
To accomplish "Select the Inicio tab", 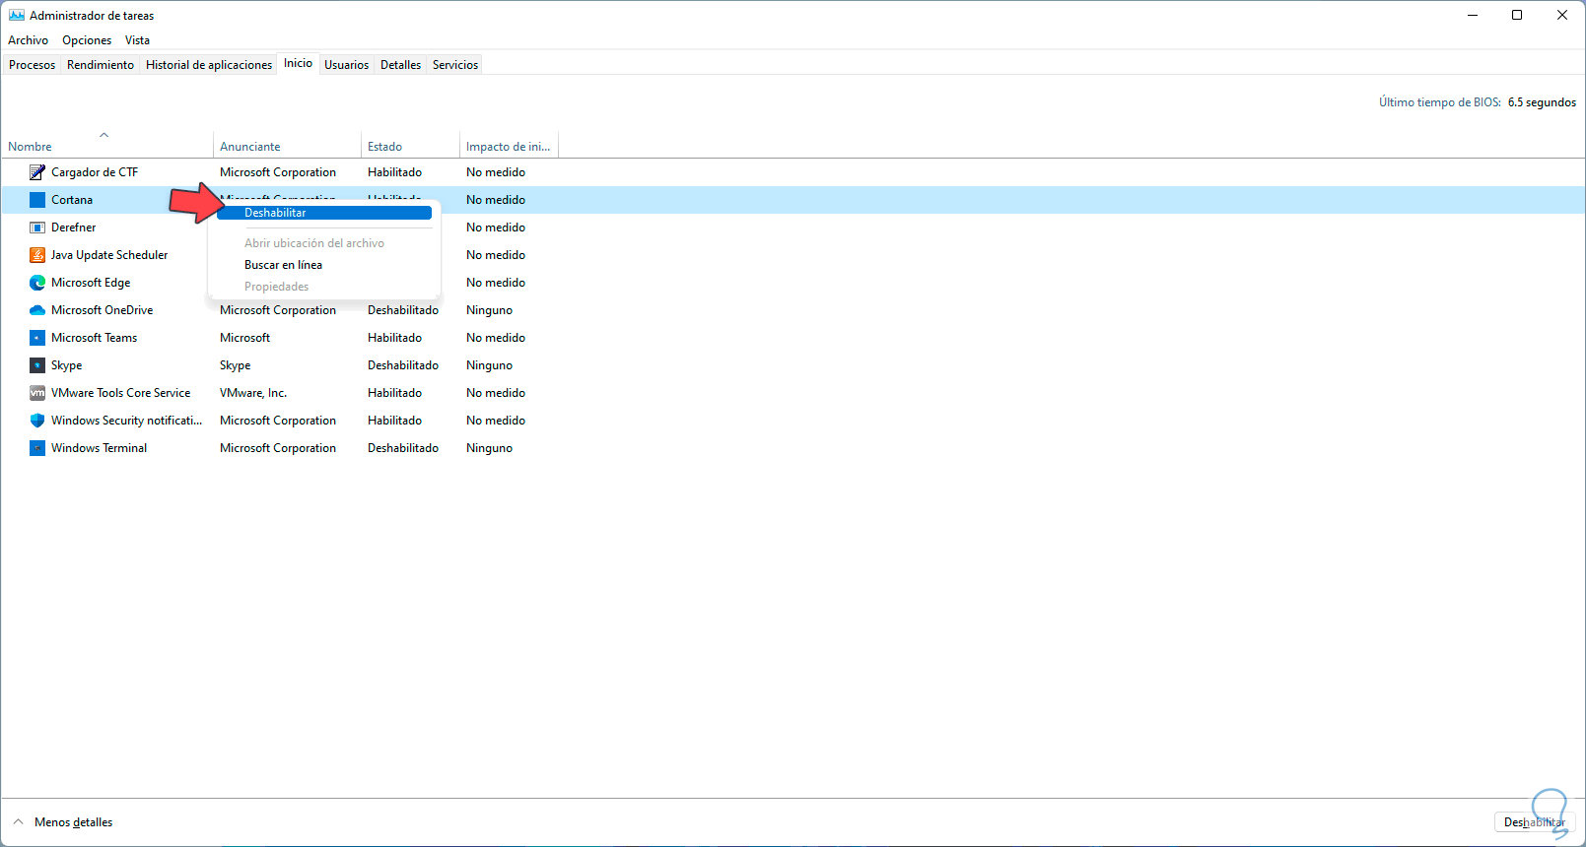I will 298,63.
